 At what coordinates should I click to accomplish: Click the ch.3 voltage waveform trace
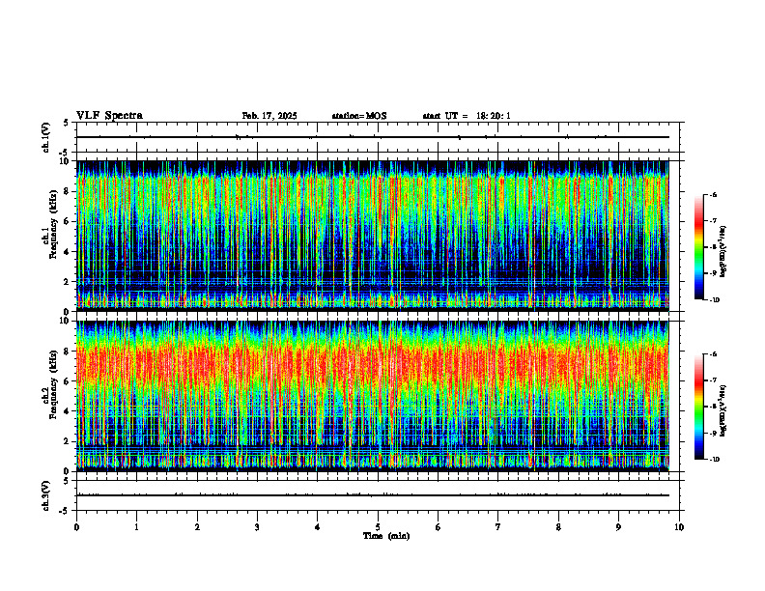373,495
